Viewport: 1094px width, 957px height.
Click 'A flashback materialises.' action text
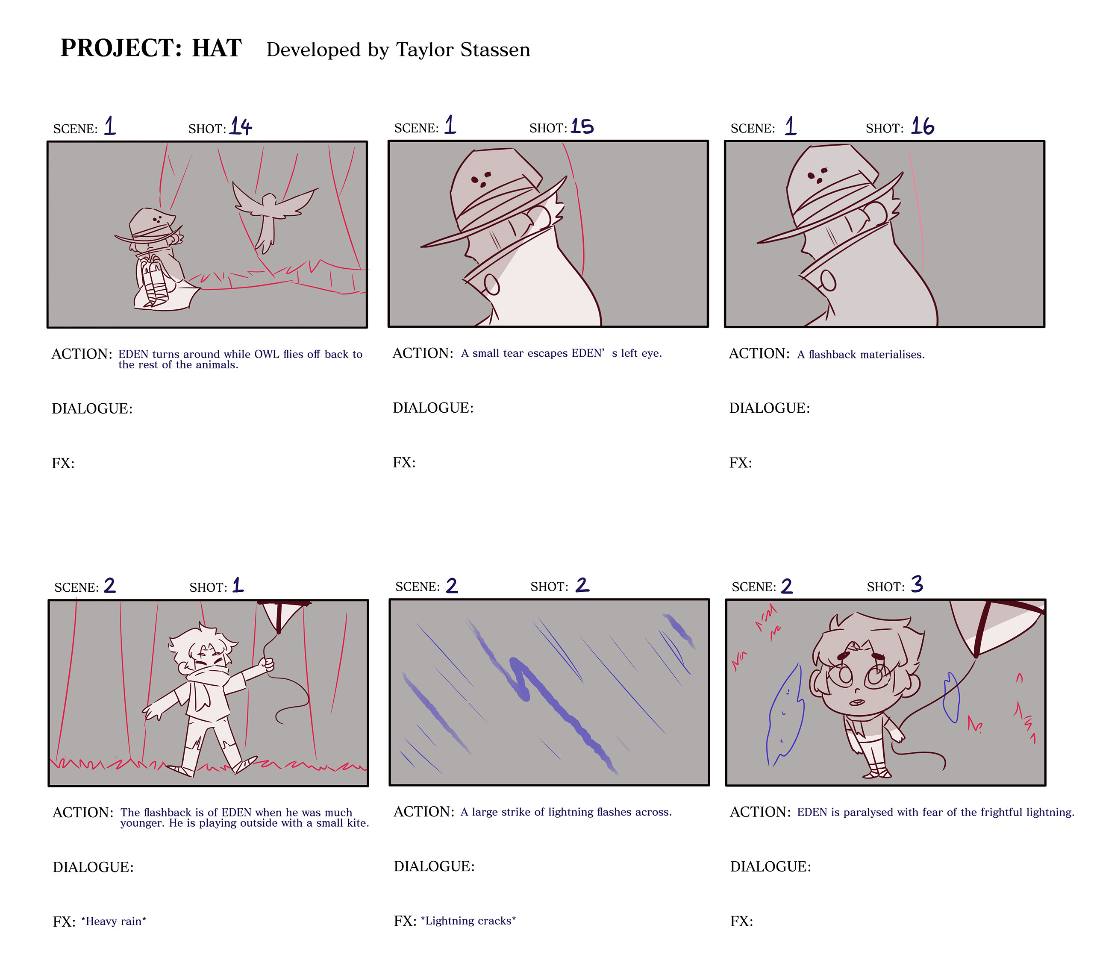861,355
